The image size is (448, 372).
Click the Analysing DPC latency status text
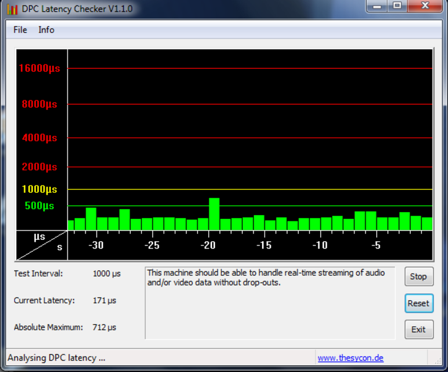click(56, 358)
